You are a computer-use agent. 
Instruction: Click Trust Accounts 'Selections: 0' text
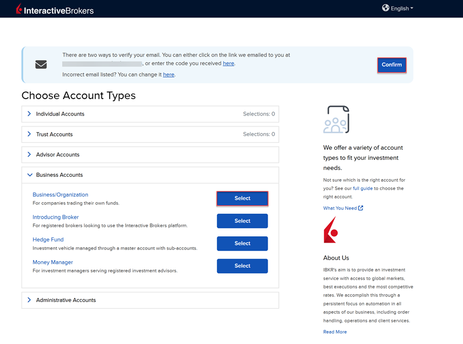pos(258,134)
